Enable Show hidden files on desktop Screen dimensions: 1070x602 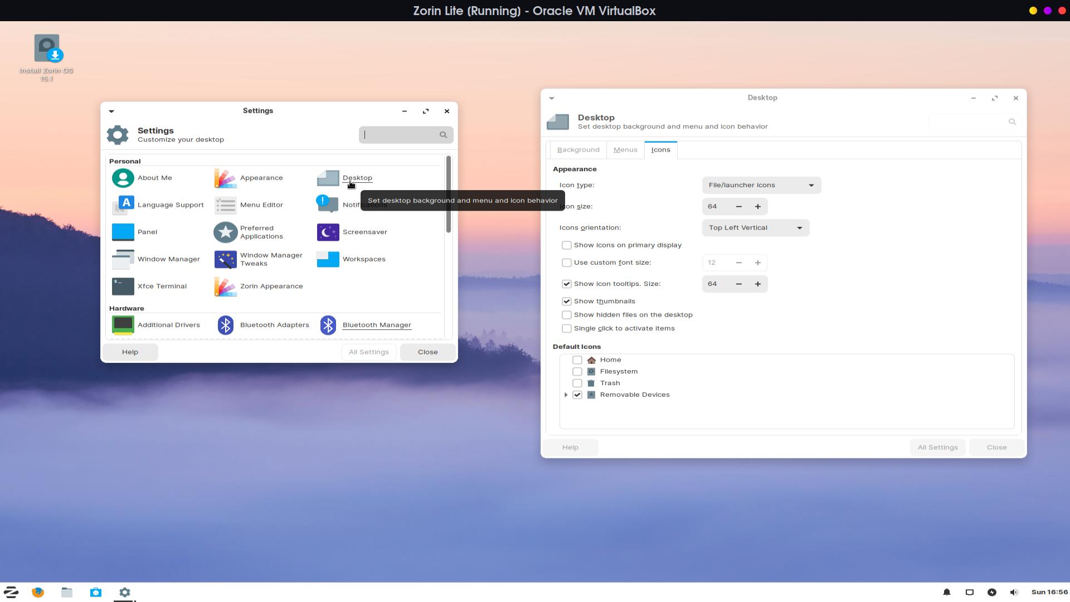coord(566,314)
